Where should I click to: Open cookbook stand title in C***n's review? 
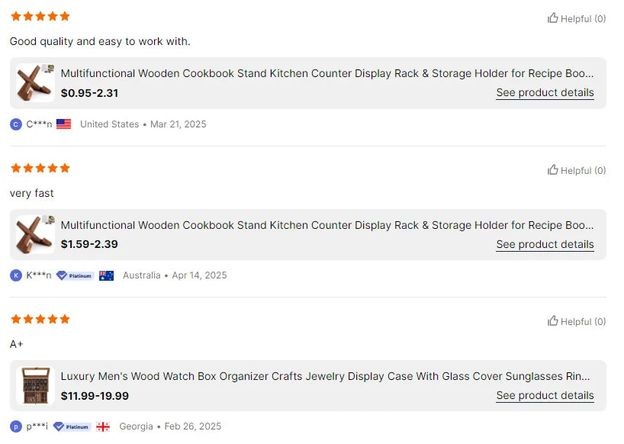point(327,74)
